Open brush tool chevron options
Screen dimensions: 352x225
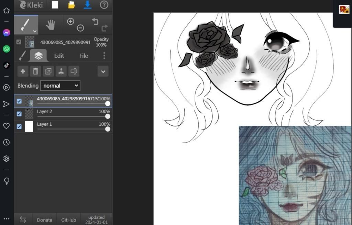point(35,31)
